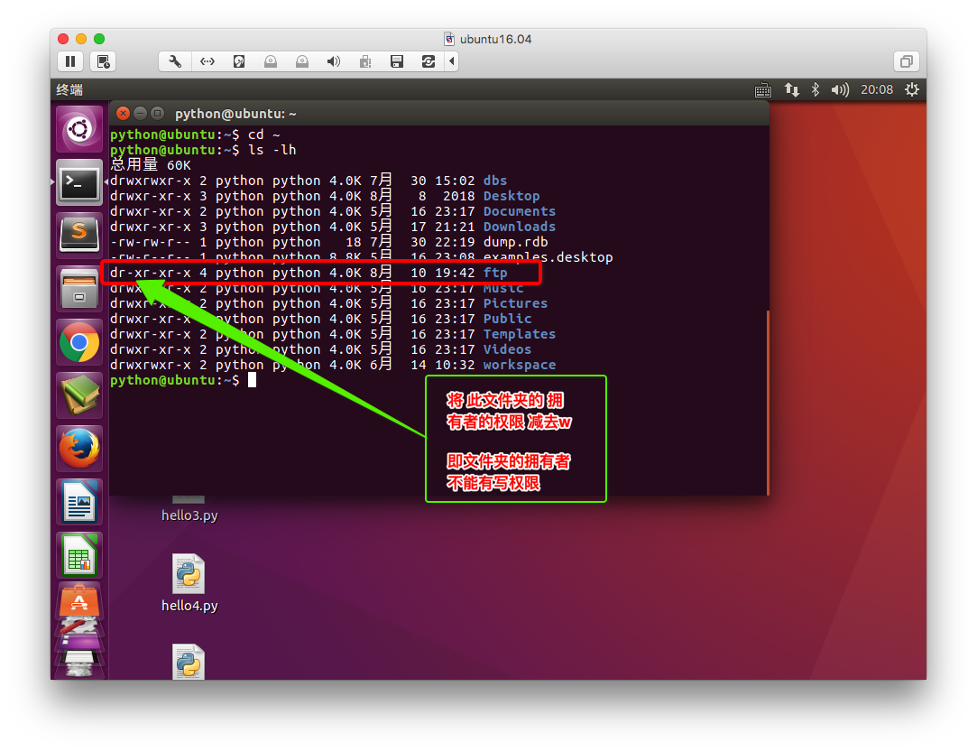
Task: Click the 终端 menu title
Action: 69,89
